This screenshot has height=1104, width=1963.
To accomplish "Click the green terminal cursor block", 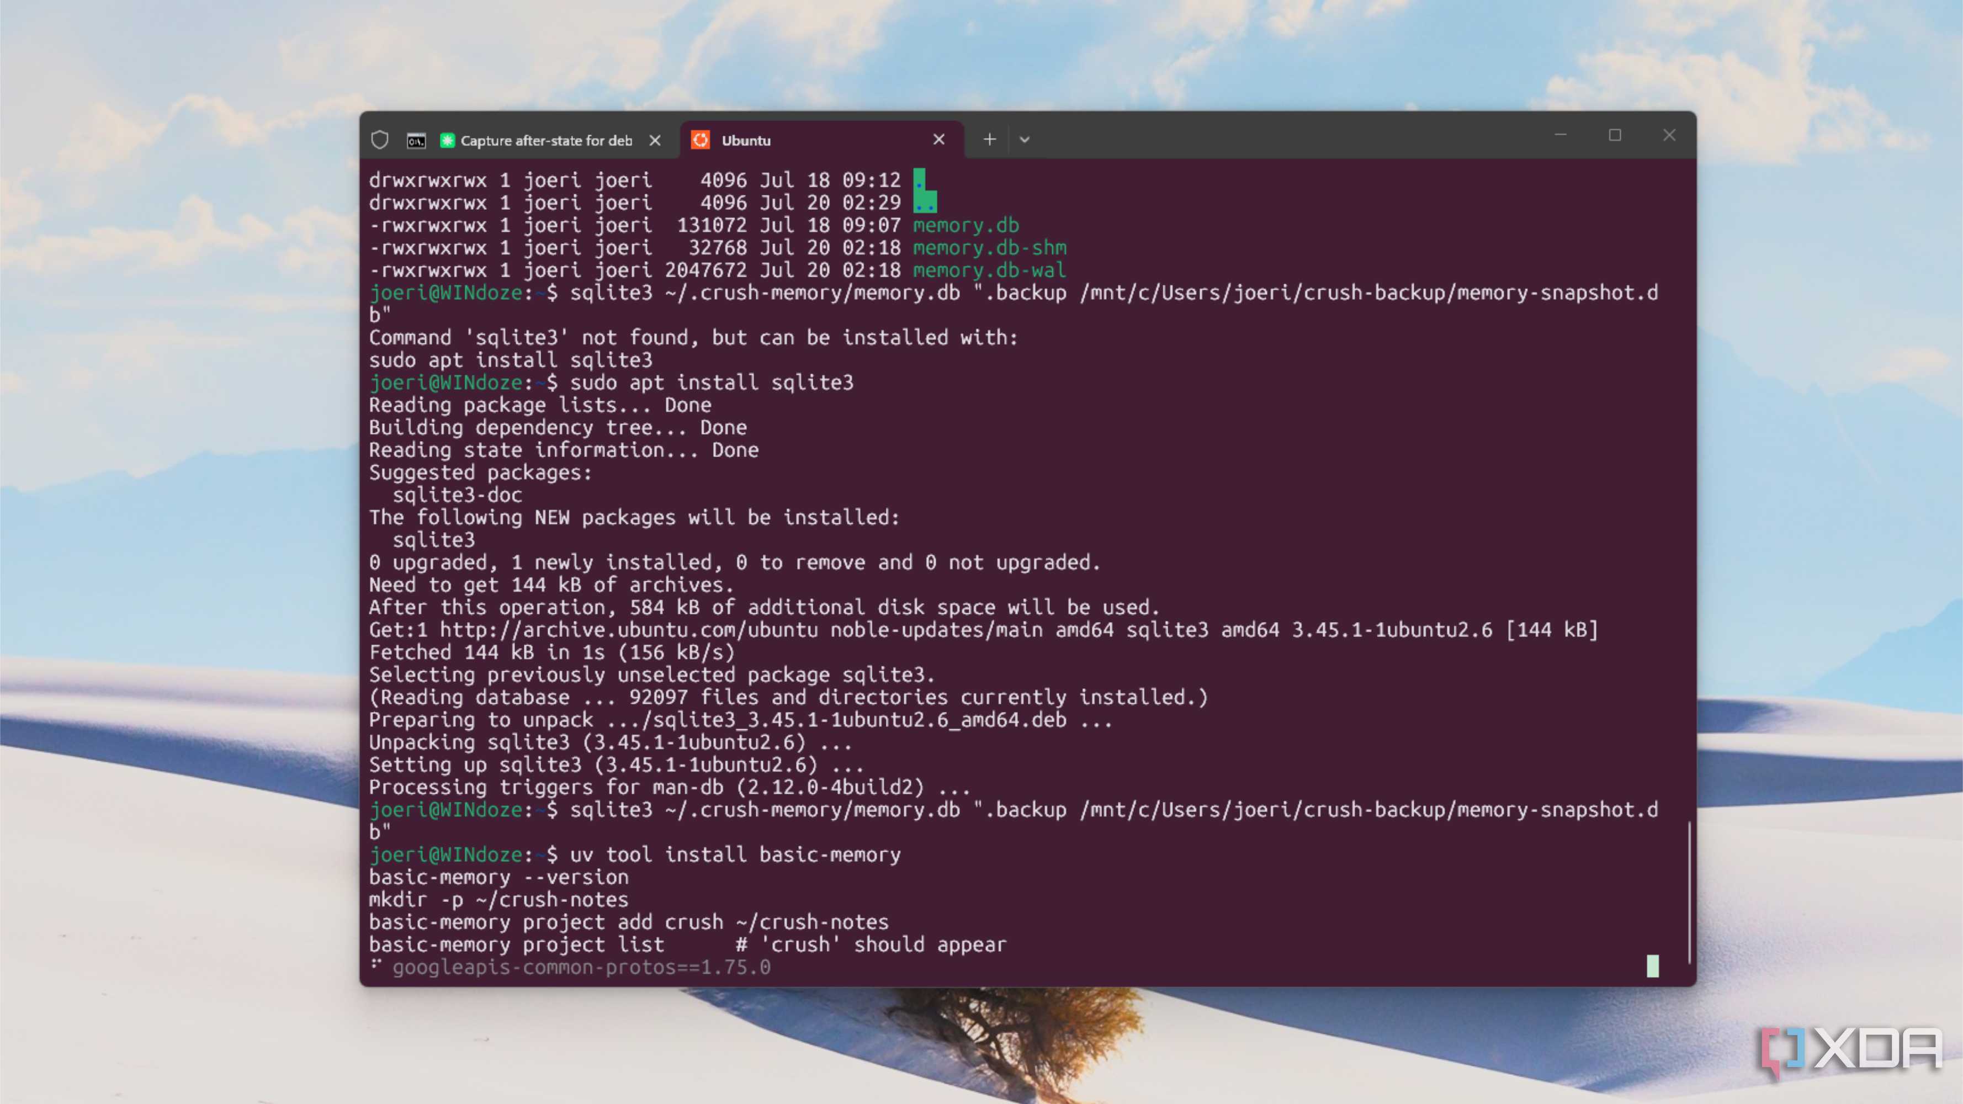I will pos(1652,966).
